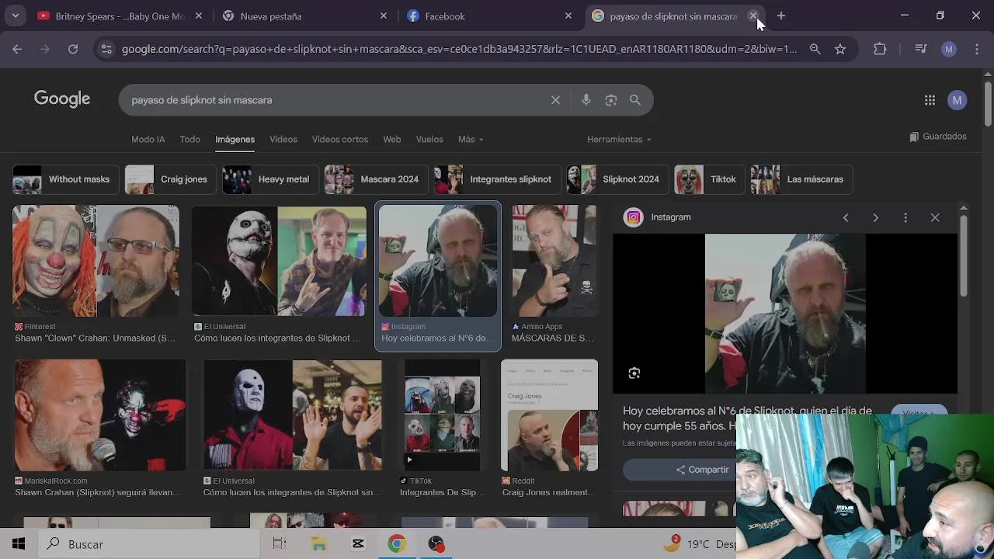This screenshot has width=994, height=559.
Task: Open the Windows Start menu
Action: pyautogui.click(x=19, y=544)
